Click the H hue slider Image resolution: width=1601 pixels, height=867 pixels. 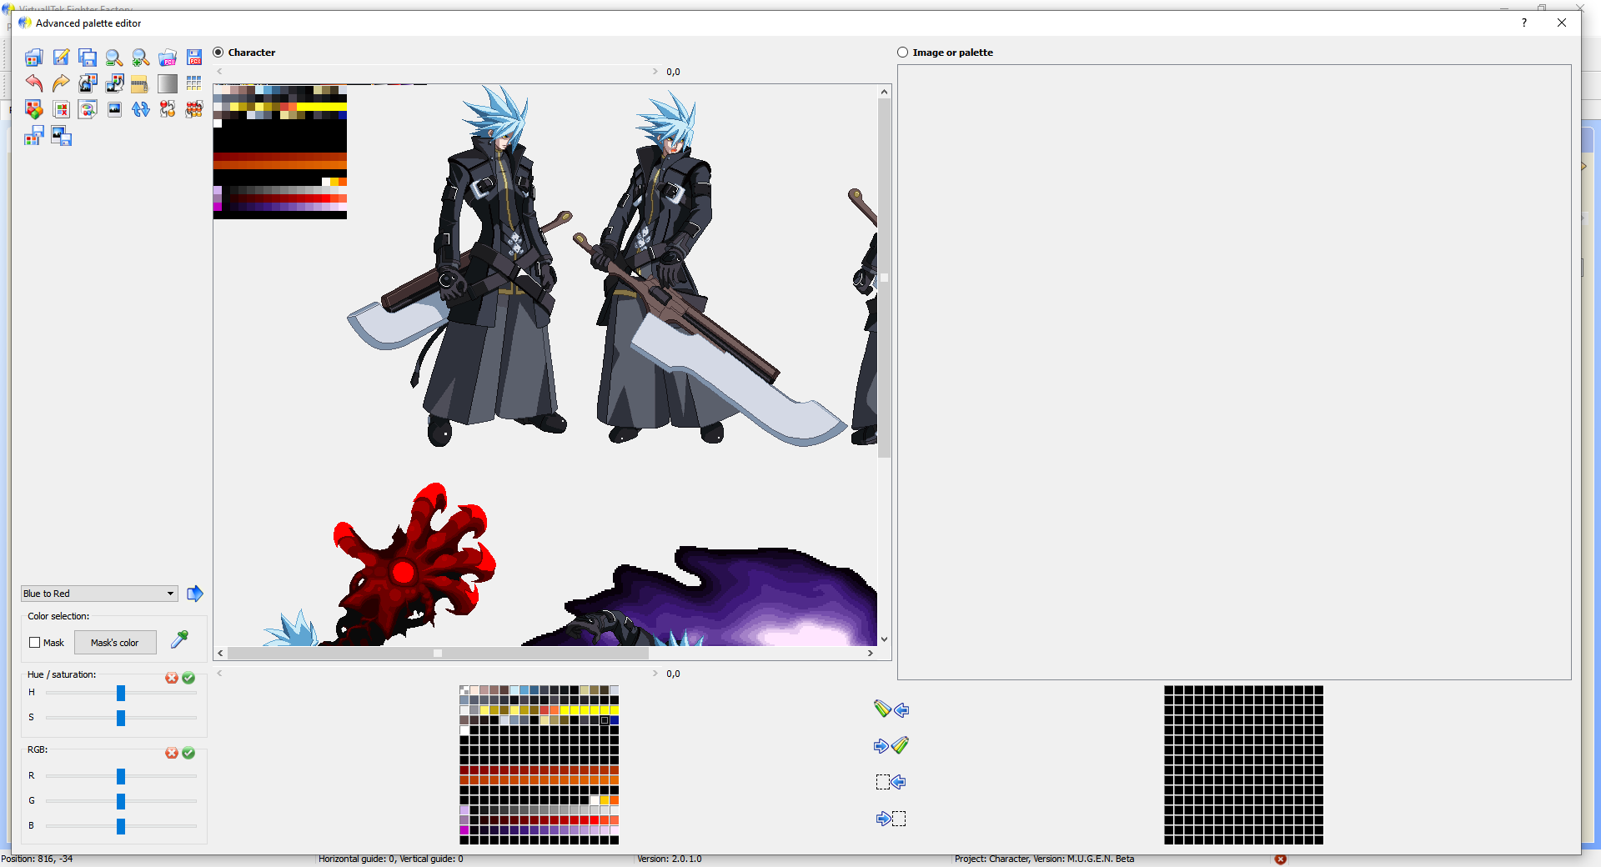tap(121, 693)
